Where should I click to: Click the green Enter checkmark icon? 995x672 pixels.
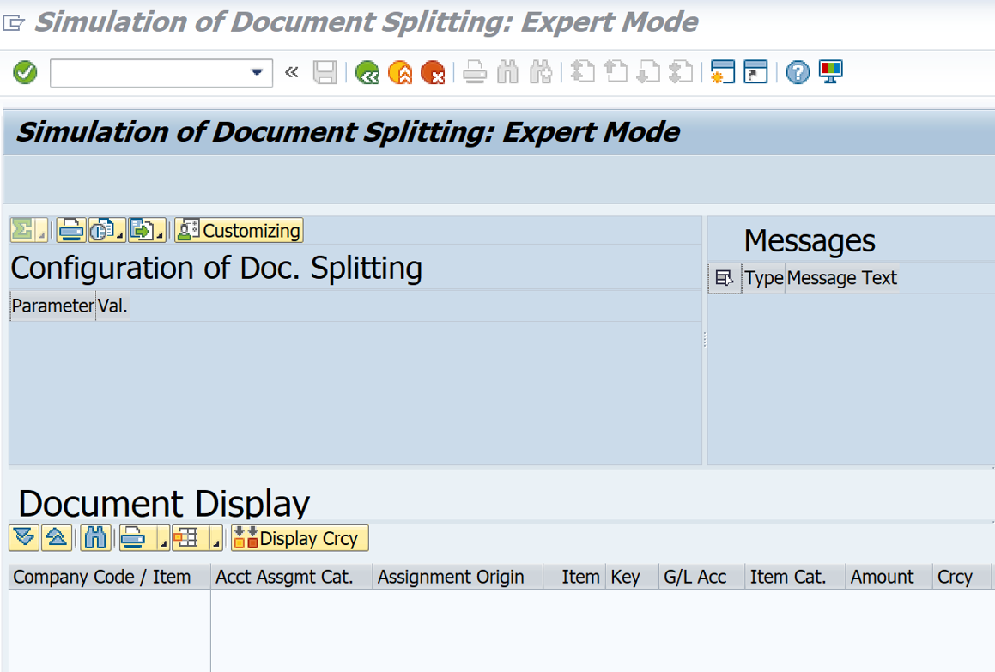26,72
